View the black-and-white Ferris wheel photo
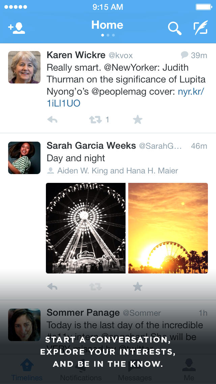Viewport: 216px width, 384px height. [86, 228]
